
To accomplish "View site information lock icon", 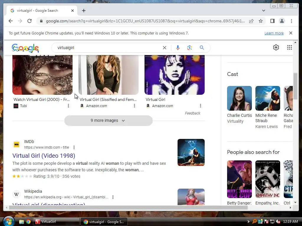I will click(41, 21).
